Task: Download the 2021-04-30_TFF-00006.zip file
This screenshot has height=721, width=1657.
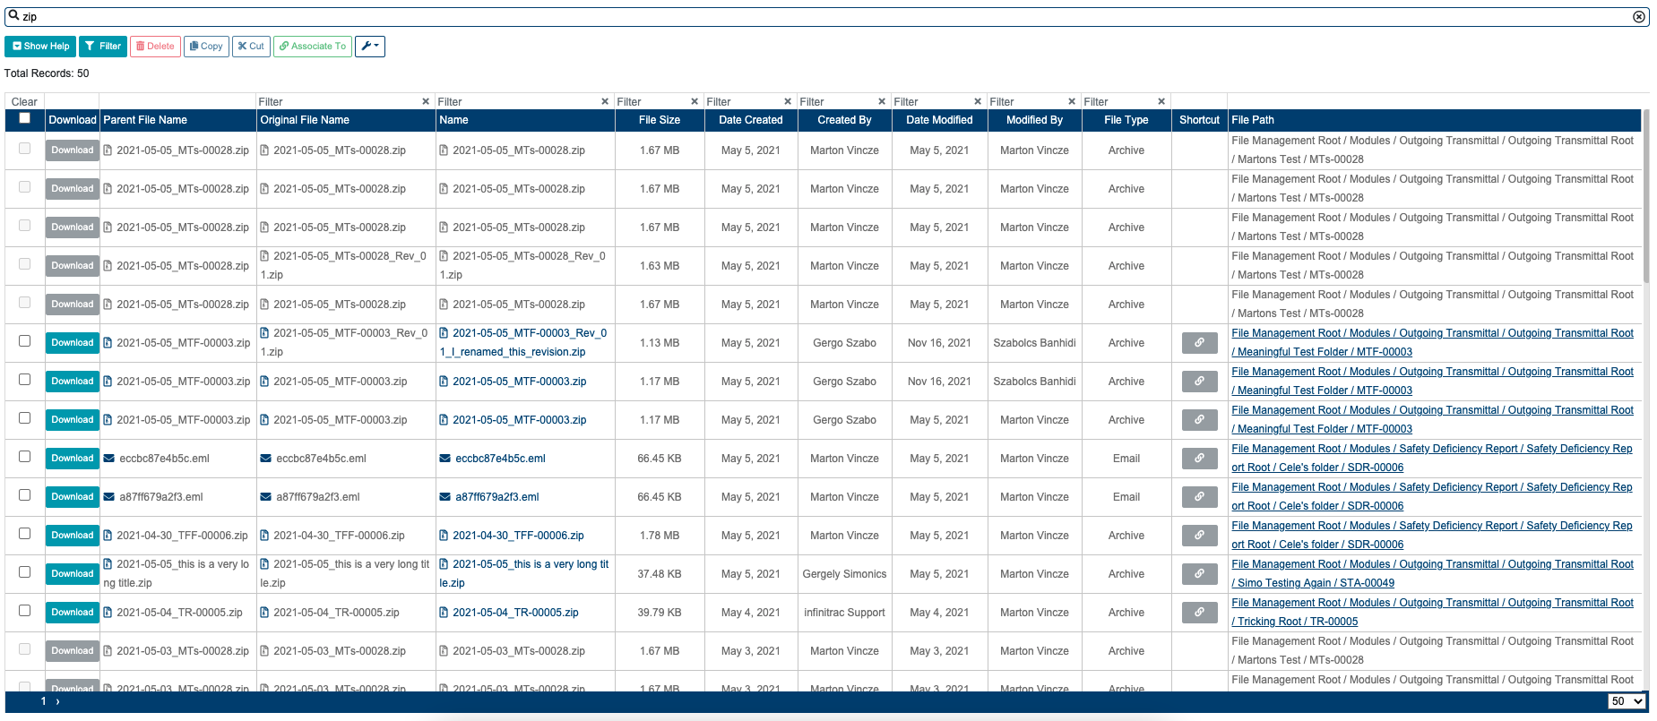Action: [x=73, y=536]
